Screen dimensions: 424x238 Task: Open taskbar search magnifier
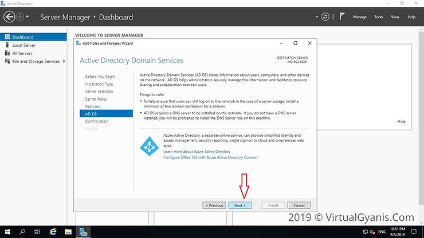pyautogui.click(x=22, y=232)
